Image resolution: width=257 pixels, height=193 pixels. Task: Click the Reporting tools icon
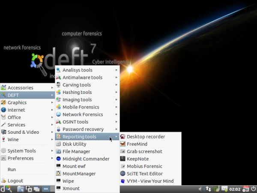58,136
